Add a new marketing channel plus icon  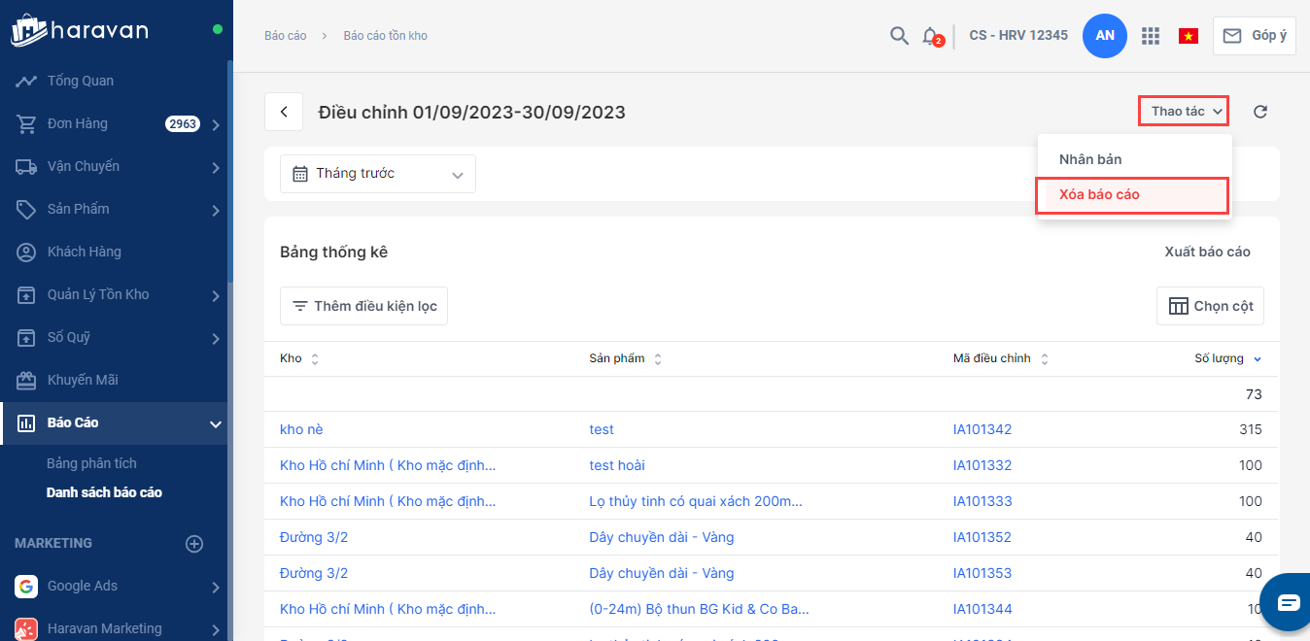(194, 544)
